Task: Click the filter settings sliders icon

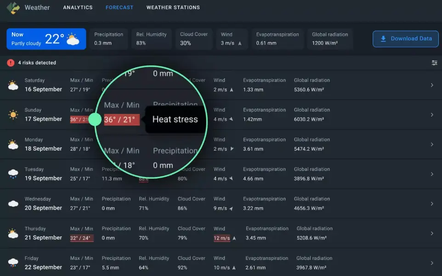Action: point(434,63)
